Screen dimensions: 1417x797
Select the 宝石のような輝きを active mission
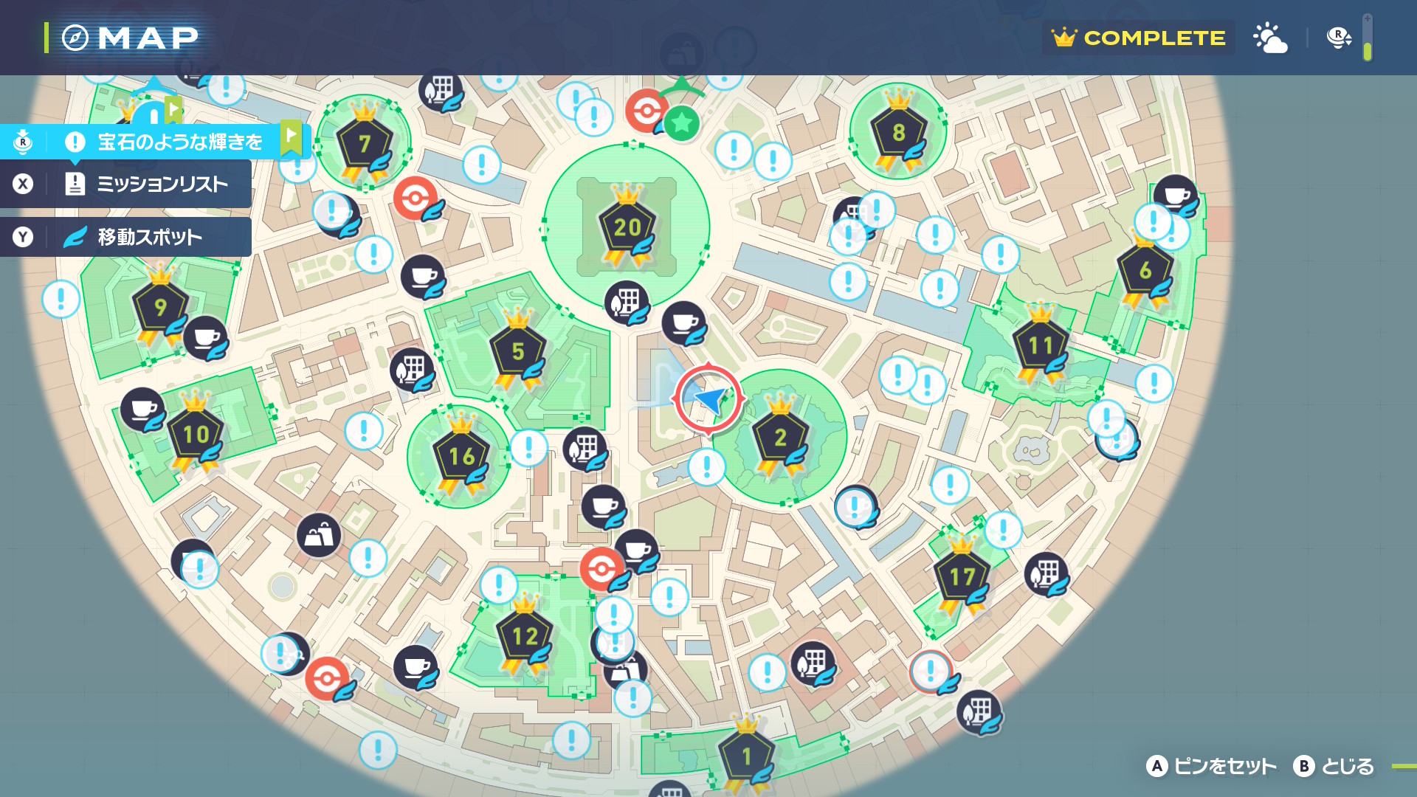click(179, 142)
